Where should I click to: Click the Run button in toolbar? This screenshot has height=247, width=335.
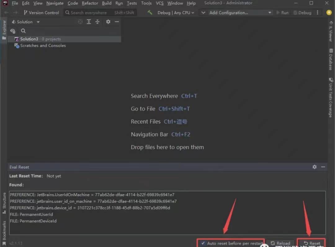click(x=283, y=13)
